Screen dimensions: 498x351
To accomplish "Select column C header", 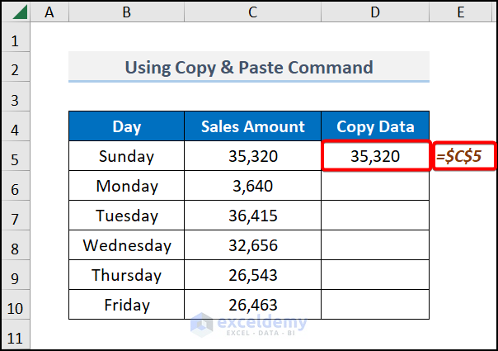I will point(253,12).
